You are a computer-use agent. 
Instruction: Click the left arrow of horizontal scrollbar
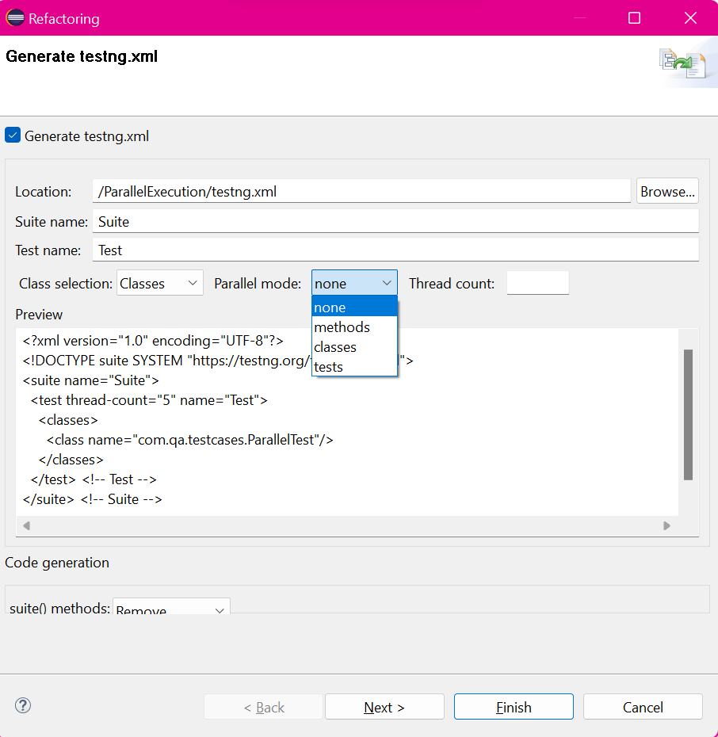26,525
